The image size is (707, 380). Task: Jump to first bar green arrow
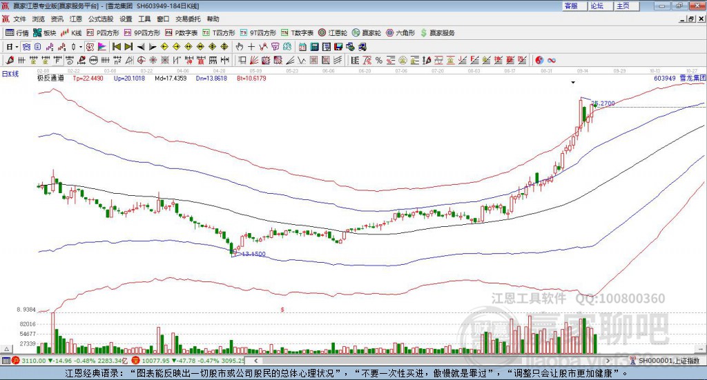click(117, 46)
